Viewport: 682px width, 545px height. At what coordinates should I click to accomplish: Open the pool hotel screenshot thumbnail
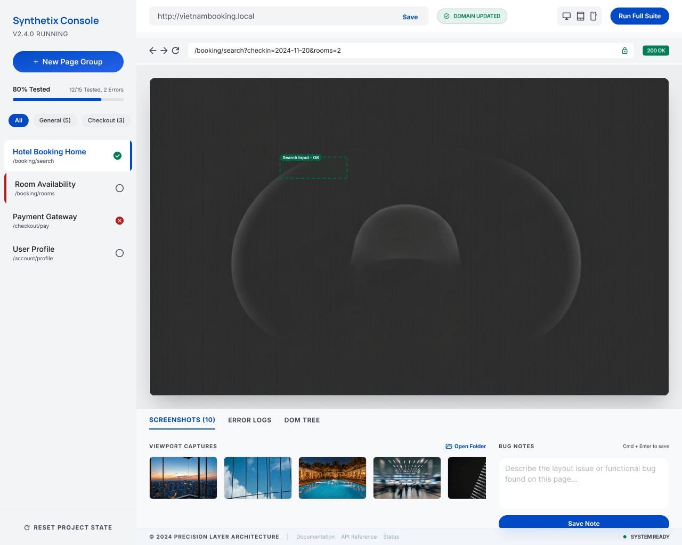pyautogui.click(x=332, y=478)
